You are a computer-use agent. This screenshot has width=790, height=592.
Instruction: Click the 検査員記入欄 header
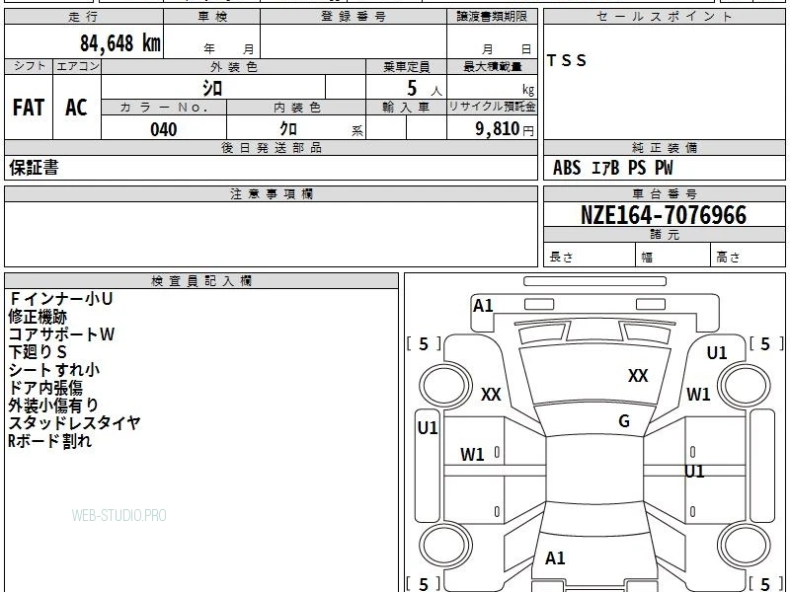(x=201, y=281)
